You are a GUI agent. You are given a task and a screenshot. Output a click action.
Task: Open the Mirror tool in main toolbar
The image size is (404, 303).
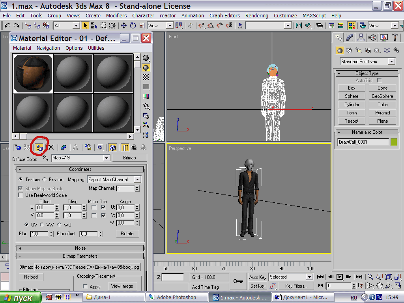(299, 26)
